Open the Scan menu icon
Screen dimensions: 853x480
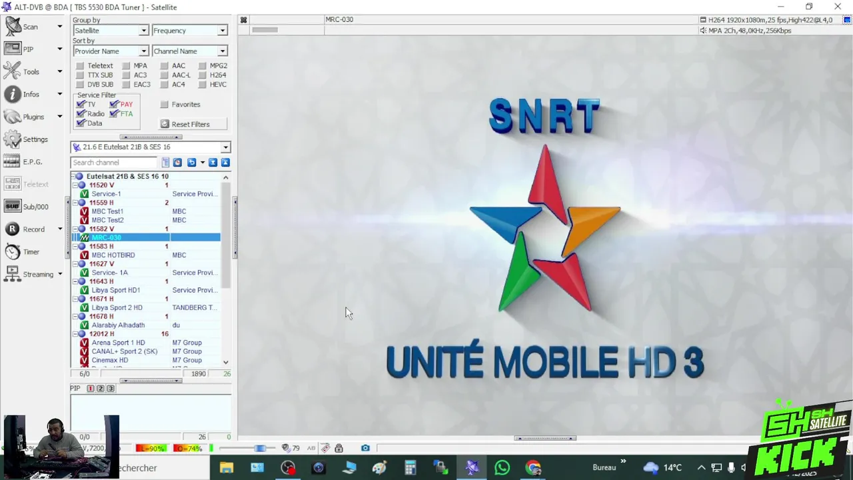click(13, 27)
